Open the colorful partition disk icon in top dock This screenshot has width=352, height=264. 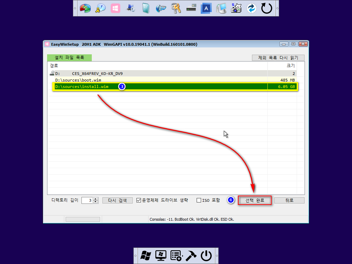click(x=85, y=8)
